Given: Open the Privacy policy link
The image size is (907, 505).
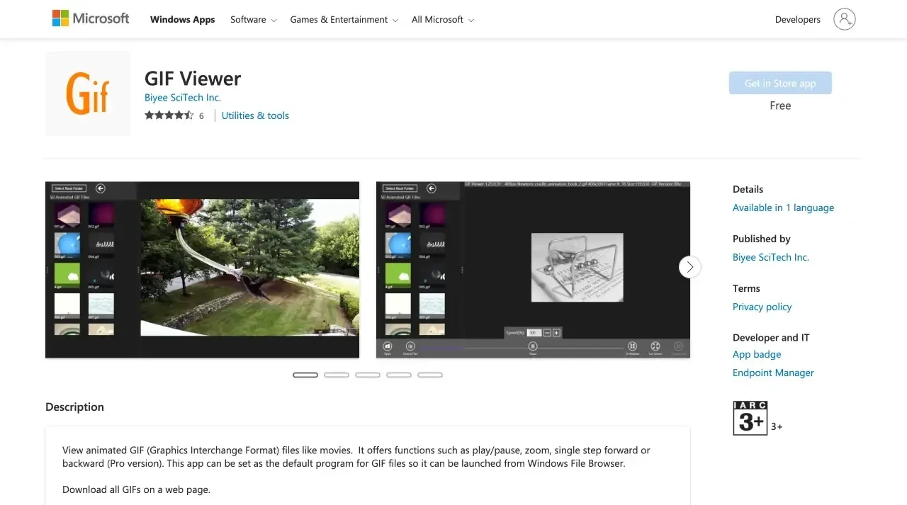Looking at the screenshot, I should point(762,307).
